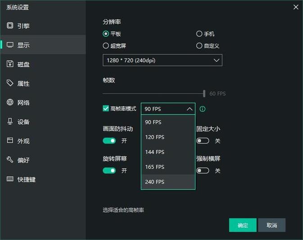Close the system settings dialog
The height and width of the screenshot is (240, 303).
[296, 7]
